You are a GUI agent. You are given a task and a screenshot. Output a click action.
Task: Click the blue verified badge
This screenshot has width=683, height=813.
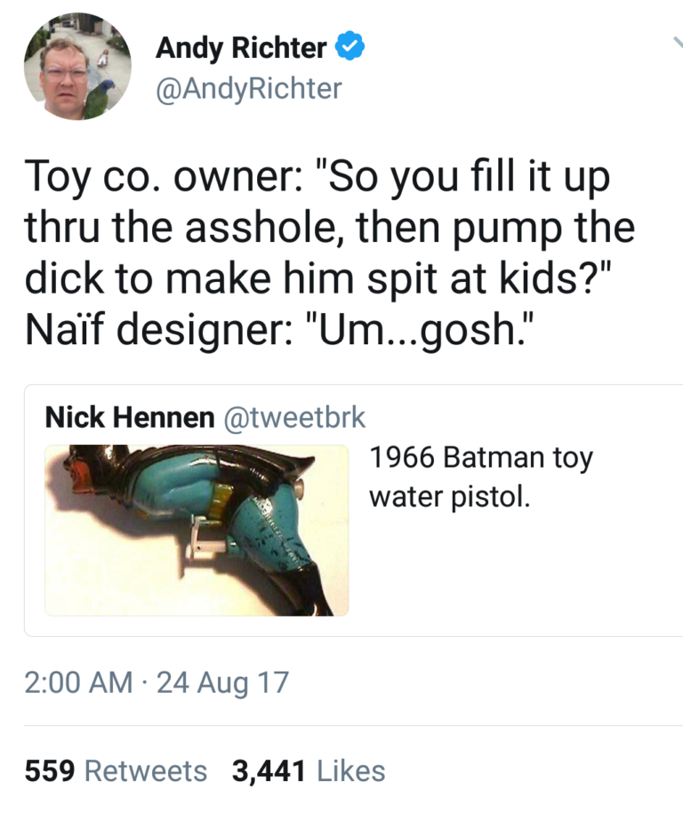(350, 46)
